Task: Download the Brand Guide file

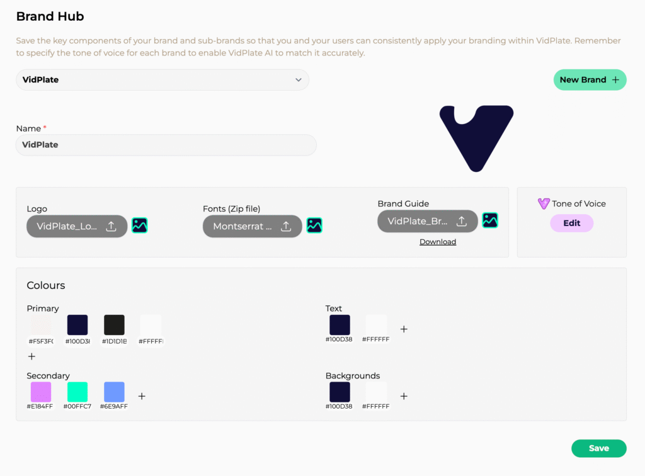Action: pyautogui.click(x=438, y=242)
